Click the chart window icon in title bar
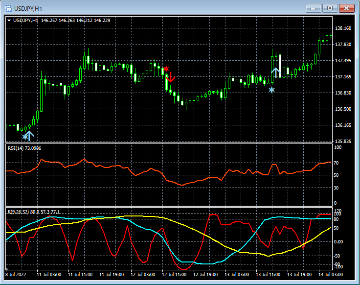The width and height of the screenshot is (360, 285). [7, 8]
